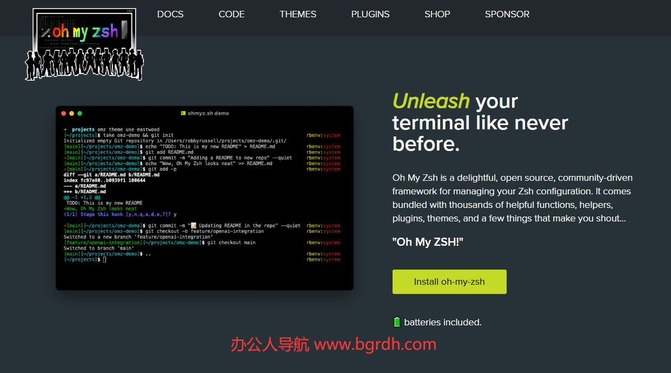Screen dimensions: 671x373
Task: Click the Oh My Zsh logo
Action: coord(84,44)
